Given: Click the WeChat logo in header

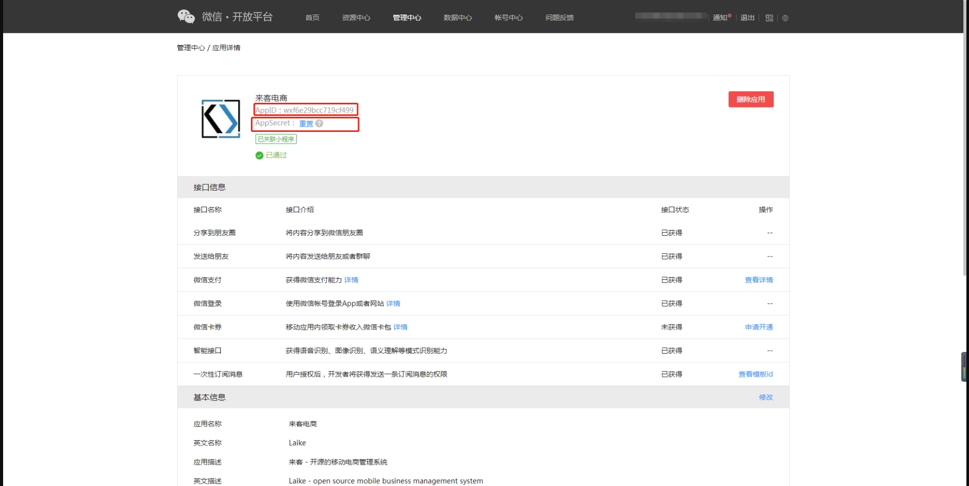Looking at the screenshot, I should coord(185,17).
